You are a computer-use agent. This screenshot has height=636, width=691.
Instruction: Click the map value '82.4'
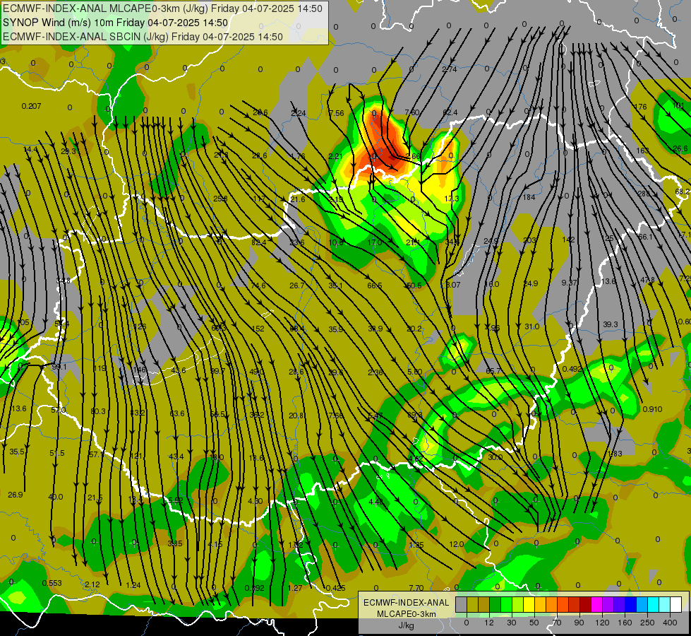[259, 242]
